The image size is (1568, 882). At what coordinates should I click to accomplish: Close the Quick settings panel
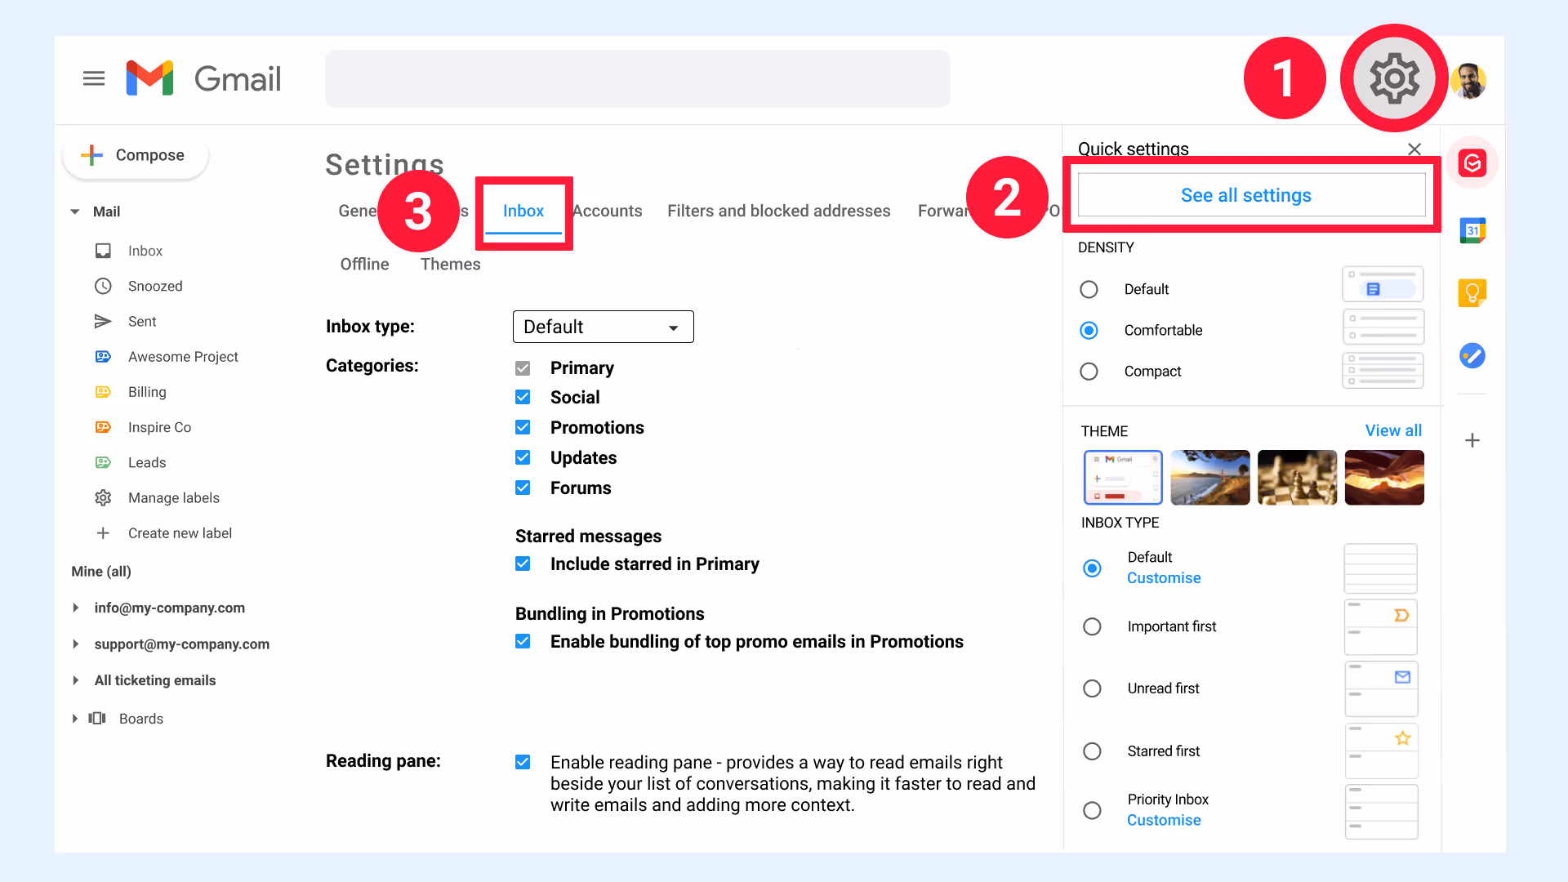[x=1414, y=149]
